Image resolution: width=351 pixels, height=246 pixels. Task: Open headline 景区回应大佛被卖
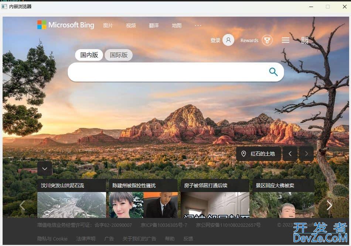click(275, 185)
